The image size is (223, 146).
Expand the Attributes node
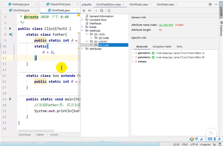[82, 49]
